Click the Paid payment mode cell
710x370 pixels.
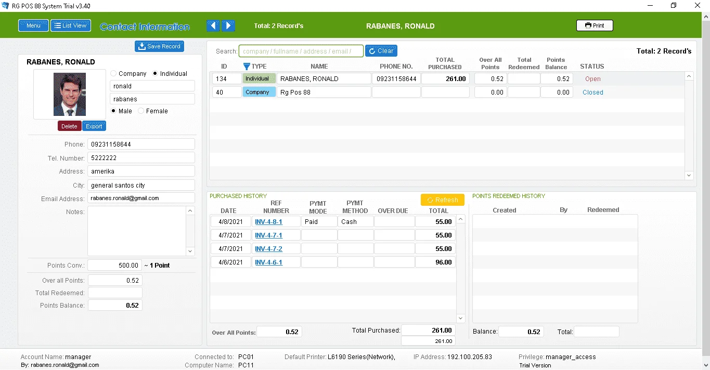(x=319, y=222)
